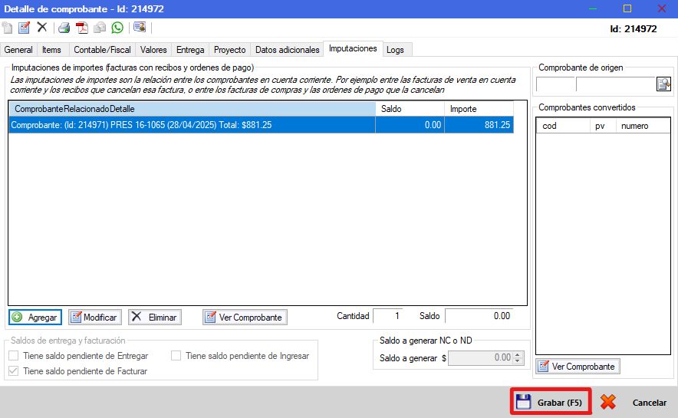Click the new document toolbar icon
This screenshot has height=418, width=678.
pos(8,28)
